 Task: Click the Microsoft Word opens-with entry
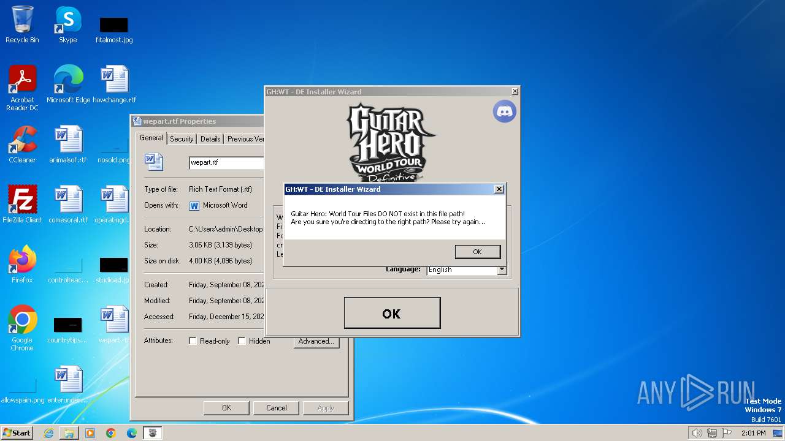(218, 205)
